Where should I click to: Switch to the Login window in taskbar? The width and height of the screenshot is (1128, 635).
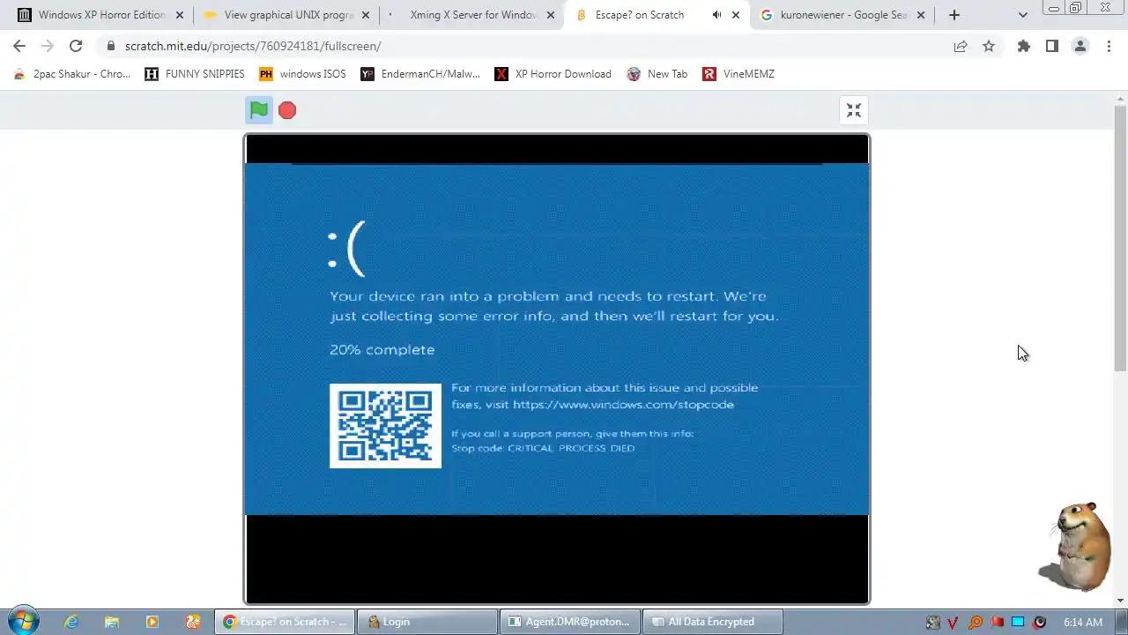(x=427, y=622)
